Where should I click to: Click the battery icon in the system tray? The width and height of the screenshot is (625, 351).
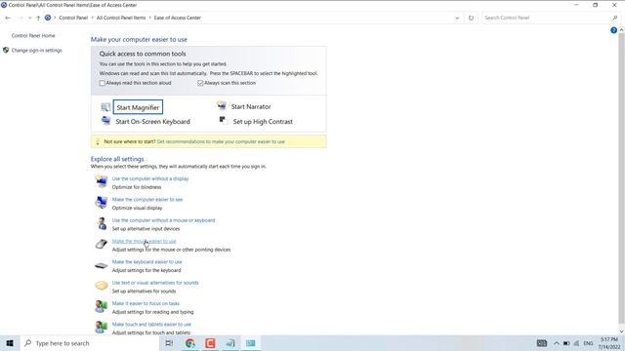coord(566,343)
